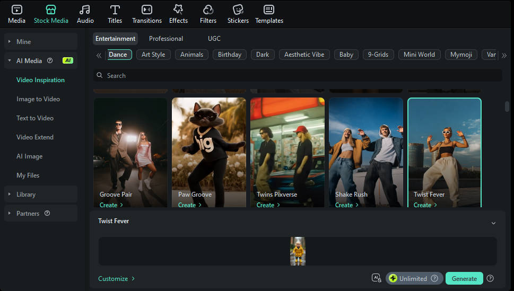Select the Birthday category chip

[230, 55]
